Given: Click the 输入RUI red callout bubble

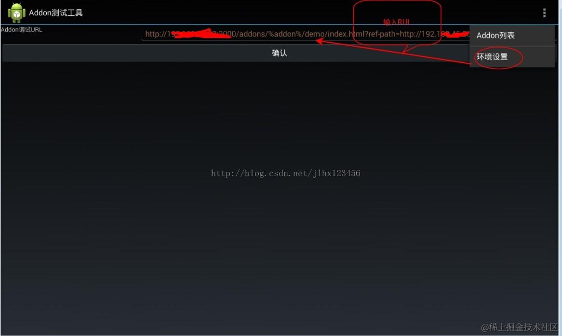Looking at the screenshot, I should (397, 23).
